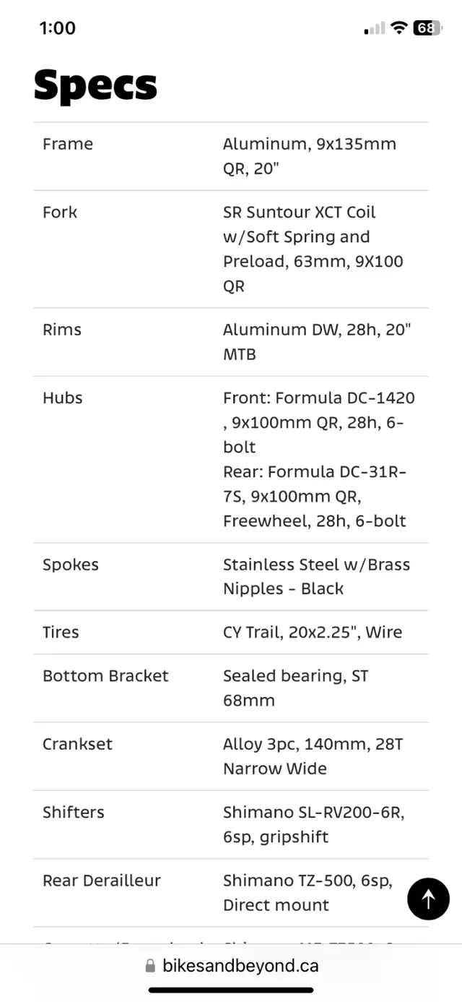Select the Fork row label

pyautogui.click(x=60, y=212)
